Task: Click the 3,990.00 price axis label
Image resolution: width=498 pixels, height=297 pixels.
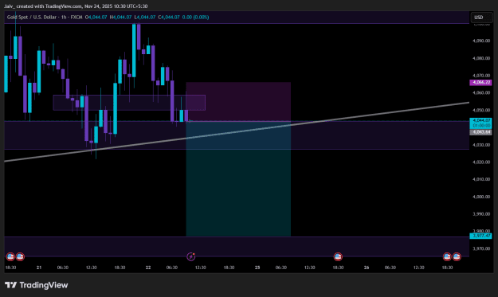Action: [481, 214]
